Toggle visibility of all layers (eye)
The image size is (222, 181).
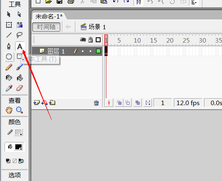(x=83, y=40)
